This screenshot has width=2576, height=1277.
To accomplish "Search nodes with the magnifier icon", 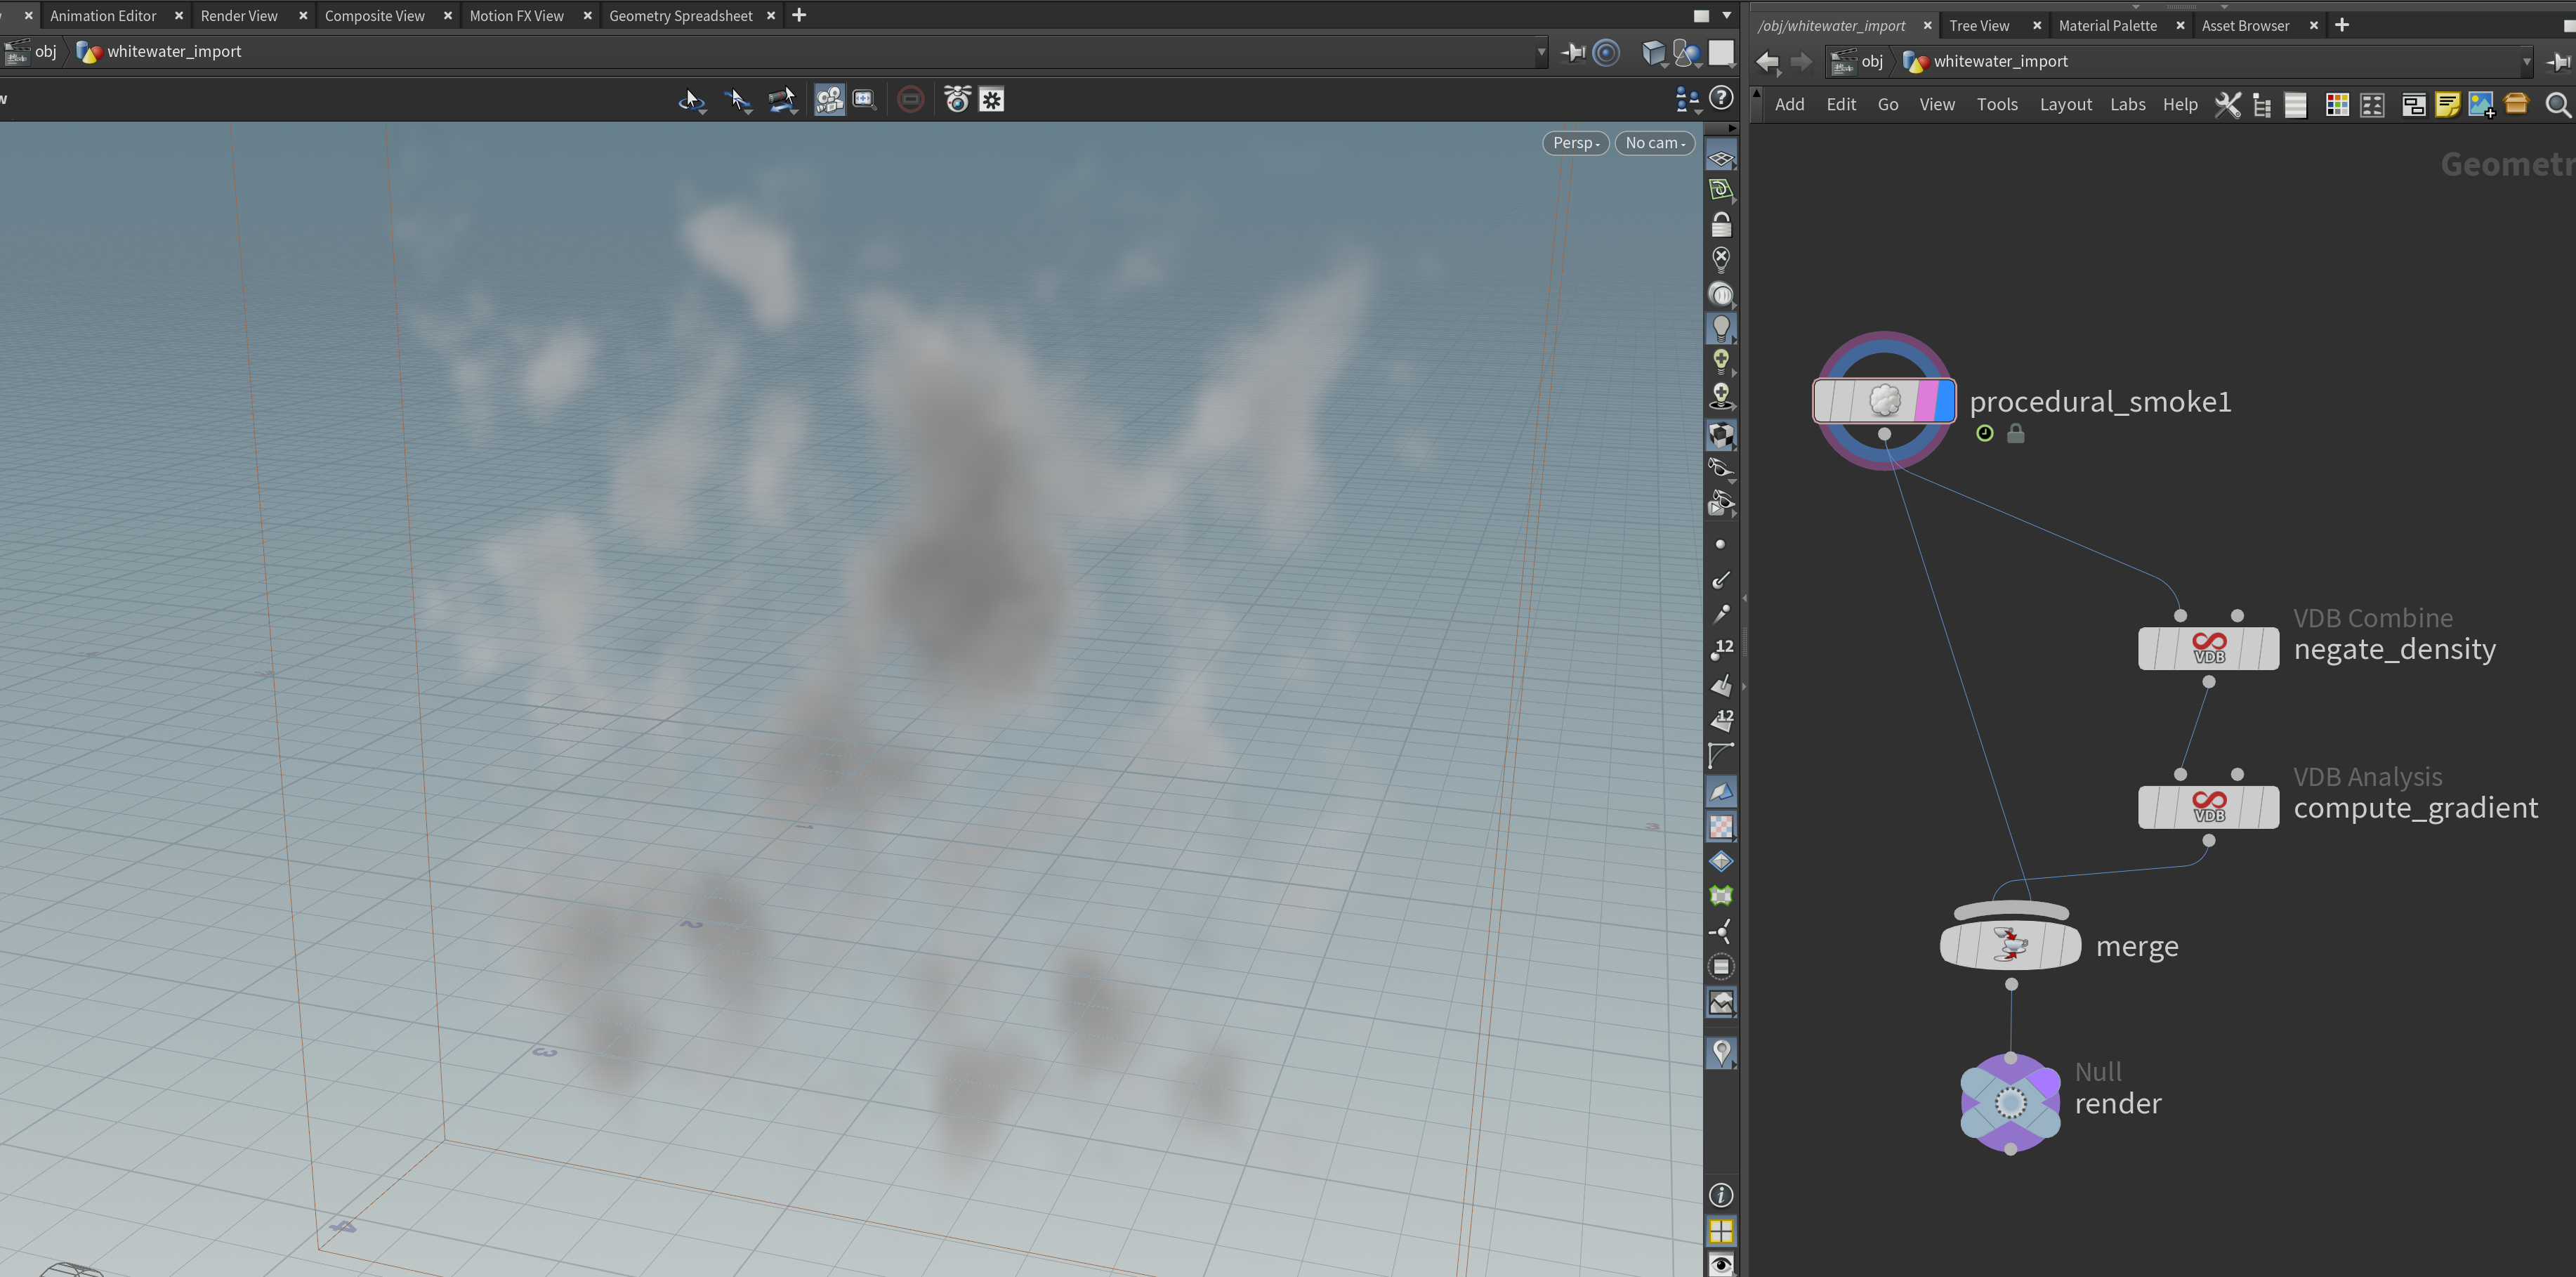I will 2557,105.
